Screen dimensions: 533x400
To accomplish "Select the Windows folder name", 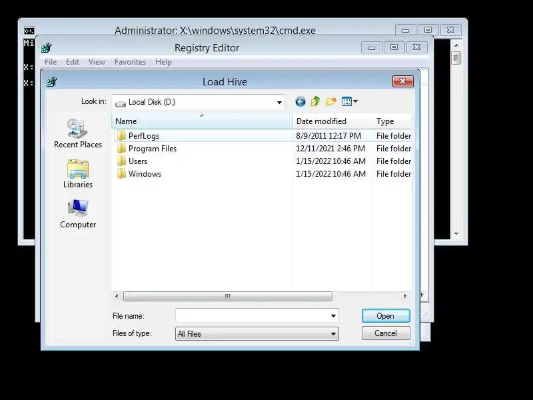I will [145, 173].
